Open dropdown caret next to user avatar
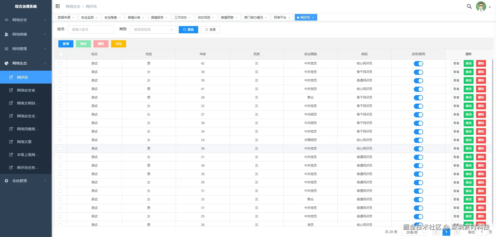The height and width of the screenshot is (237, 496). point(490,7)
